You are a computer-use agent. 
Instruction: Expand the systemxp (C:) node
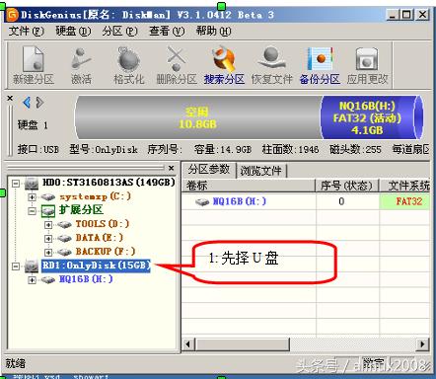pyautogui.click(x=32, y=197)
